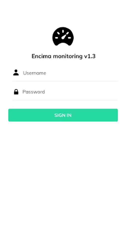
Task: Click the underline below Username field
Action: point(65,81)
